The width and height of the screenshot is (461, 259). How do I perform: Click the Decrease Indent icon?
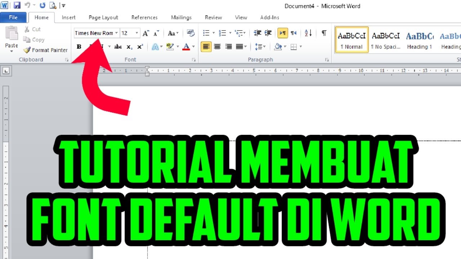click(258, 33)
